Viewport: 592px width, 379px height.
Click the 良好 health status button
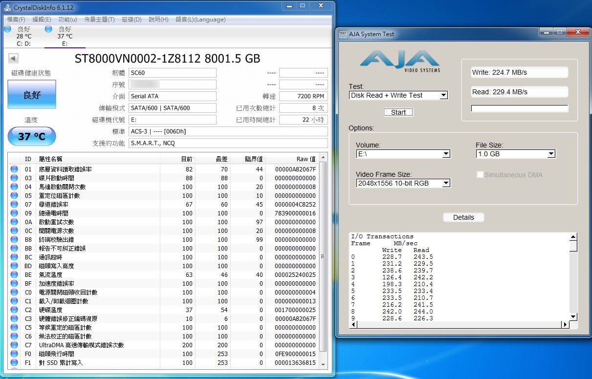tap(32, 95)
